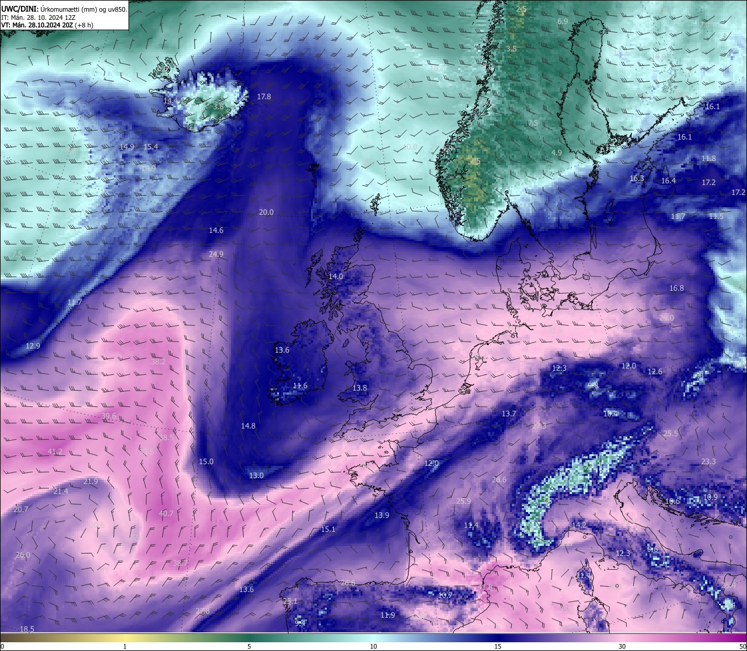
Task: Click the 16.3 value on the map
Action: click(637, 178)
